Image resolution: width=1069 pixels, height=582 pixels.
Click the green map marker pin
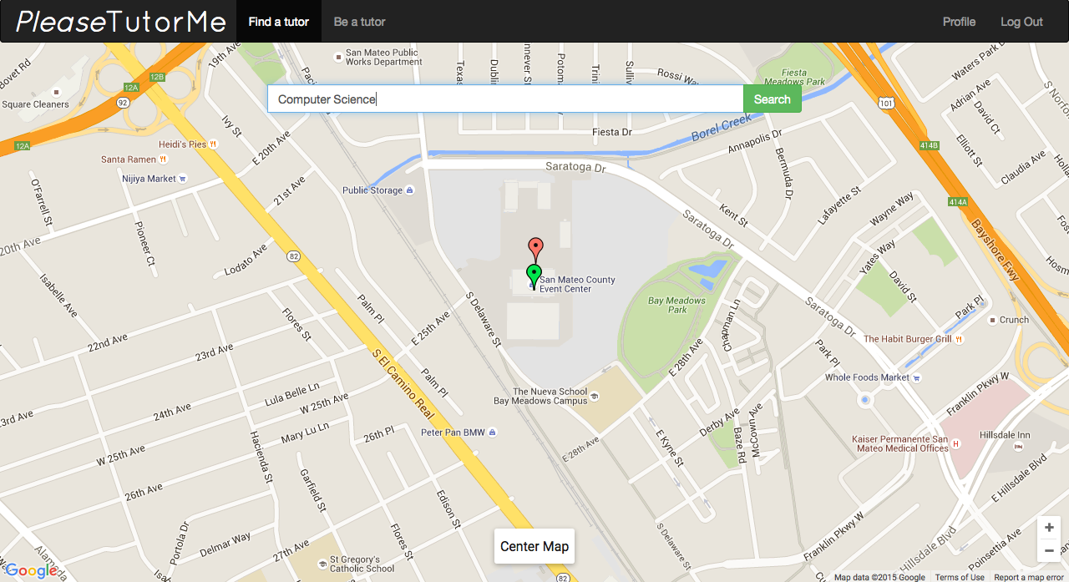[x=534, y=276]
